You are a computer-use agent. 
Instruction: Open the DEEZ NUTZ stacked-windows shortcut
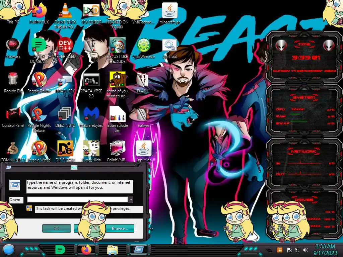pos(65,117)
